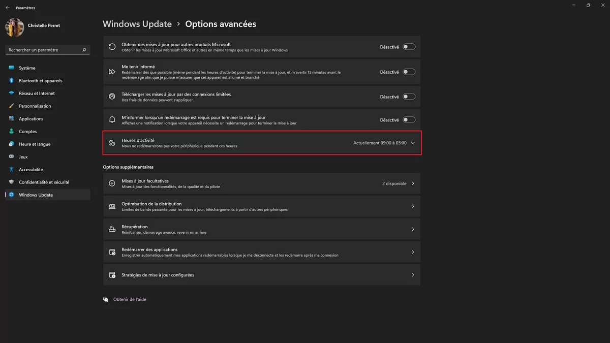Click the search magnifier icon
Viewport: 610px width, 343px height.
coord(84,50)
